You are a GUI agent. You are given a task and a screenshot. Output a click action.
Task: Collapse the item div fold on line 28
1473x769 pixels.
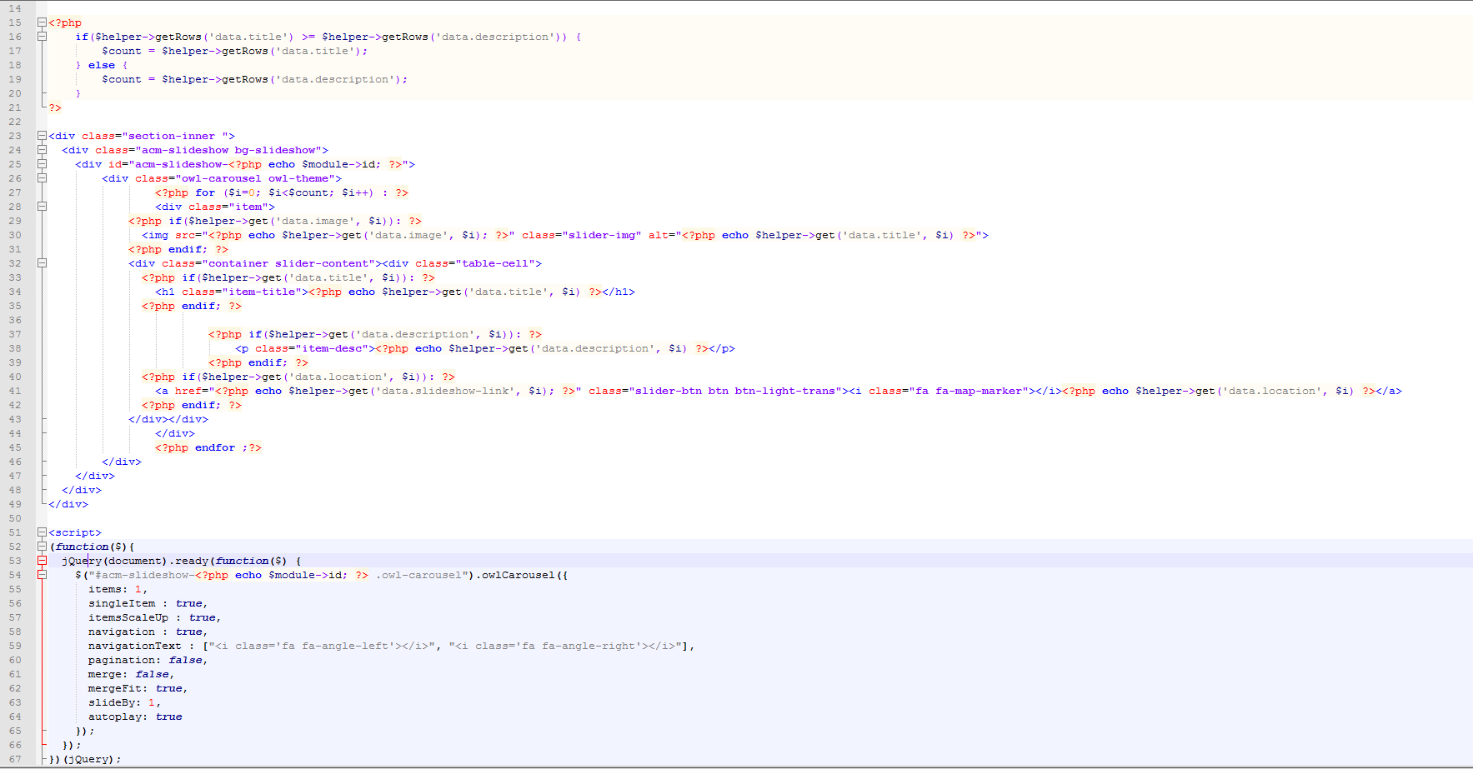tap(42, 207)
